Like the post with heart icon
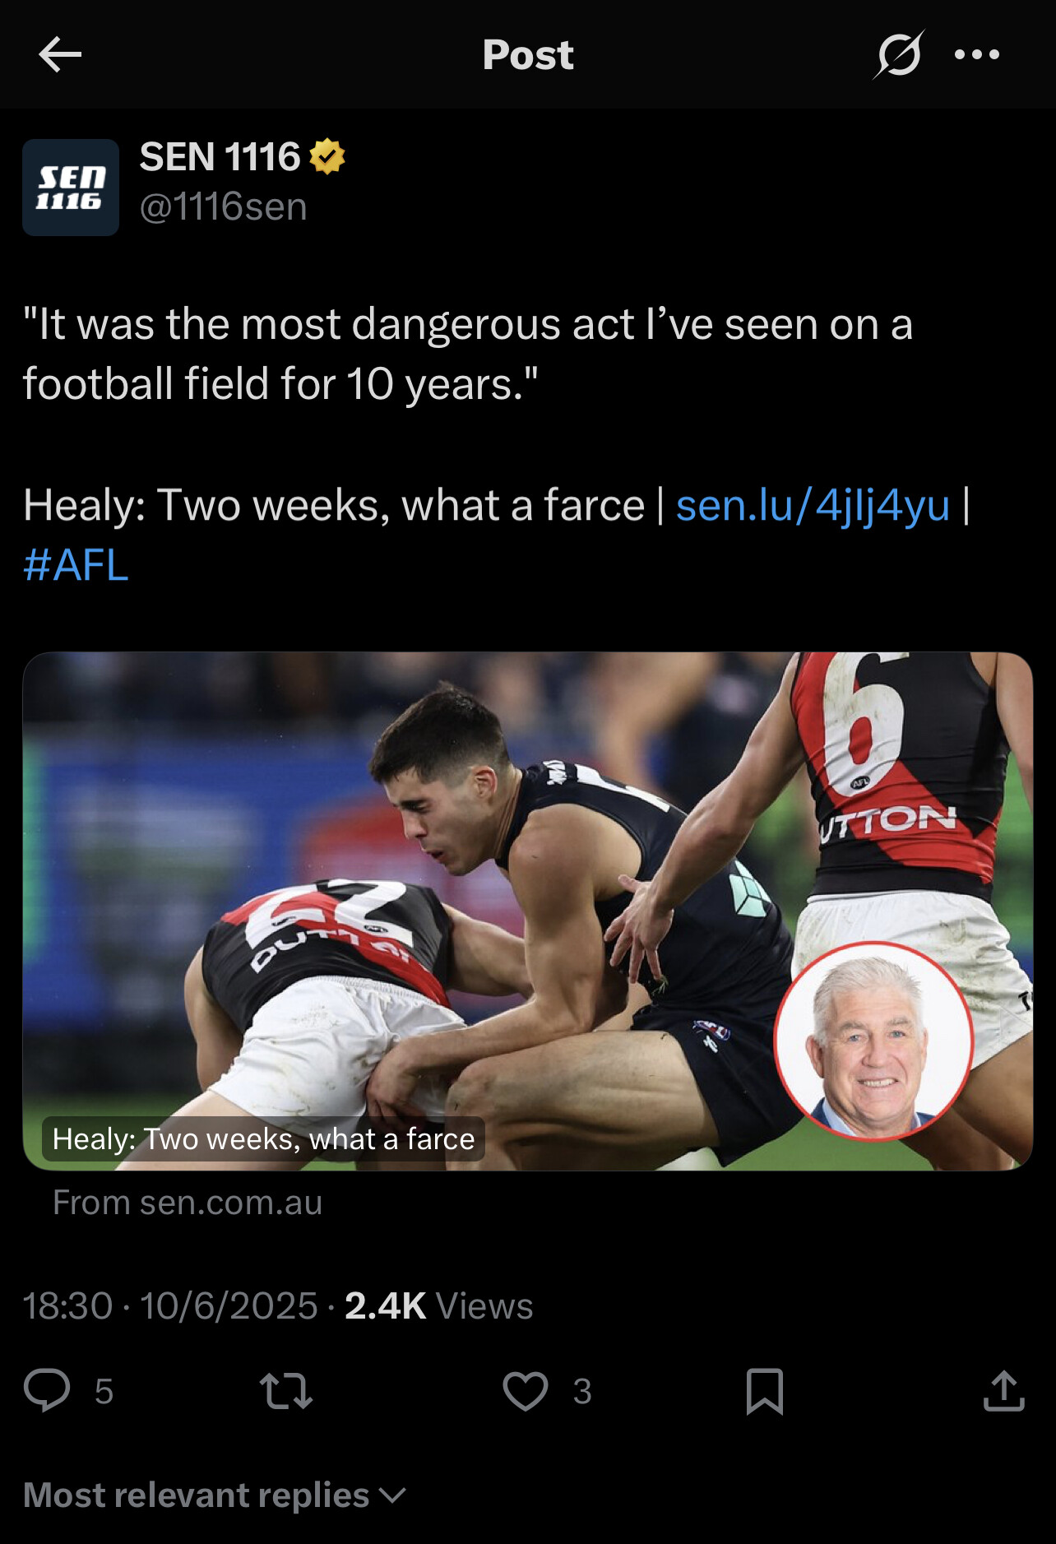 click(526, 1391)
